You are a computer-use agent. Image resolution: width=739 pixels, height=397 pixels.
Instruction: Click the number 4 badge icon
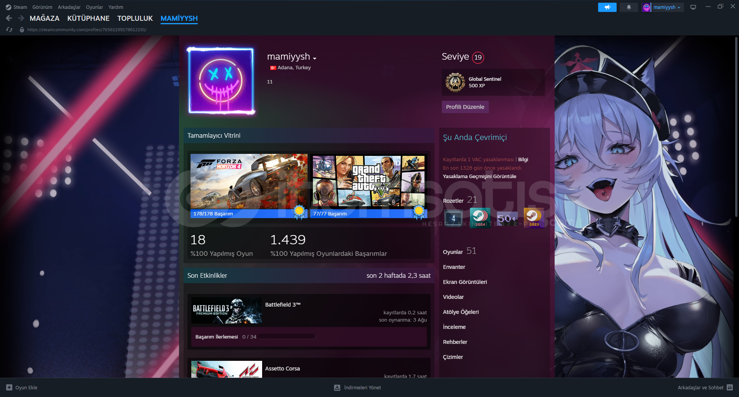point(453,218)
